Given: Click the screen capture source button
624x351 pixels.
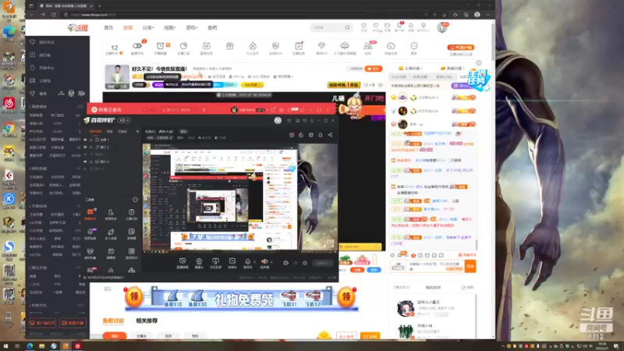Looking at the screenshot, I should click(x=183, y=263).
